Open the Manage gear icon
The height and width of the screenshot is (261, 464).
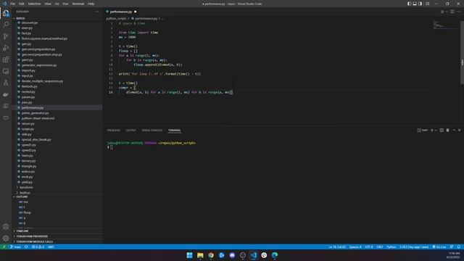pos(6,239)
